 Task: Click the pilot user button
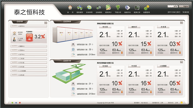pos(173,6)
